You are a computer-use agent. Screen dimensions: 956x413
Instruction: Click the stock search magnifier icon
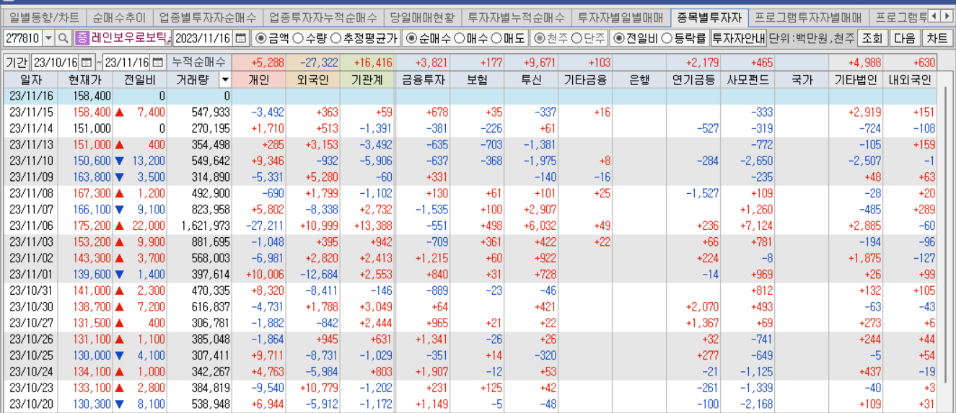tap(63, 38)
